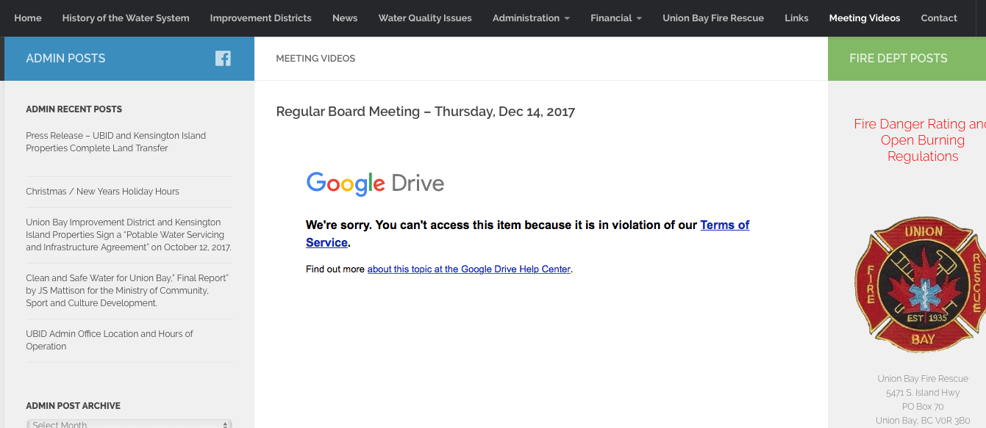Screen dimensions: 986x428
Task: Click the Union Bay Fire Rescue badge
Action: pyautogui.click(x=920, y=285)
